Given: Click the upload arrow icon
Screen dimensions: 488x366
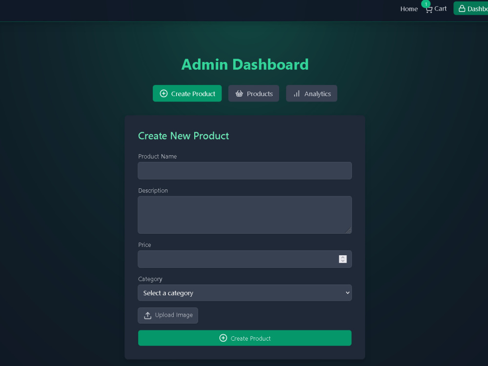Looking at the screenshot, I should coord(147,315).
